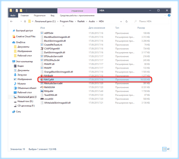The height and width of the screenshot is (159, 179).
Task: Expand breadcrumb arrow after Realtek
Action: click(x=87, y=21)
